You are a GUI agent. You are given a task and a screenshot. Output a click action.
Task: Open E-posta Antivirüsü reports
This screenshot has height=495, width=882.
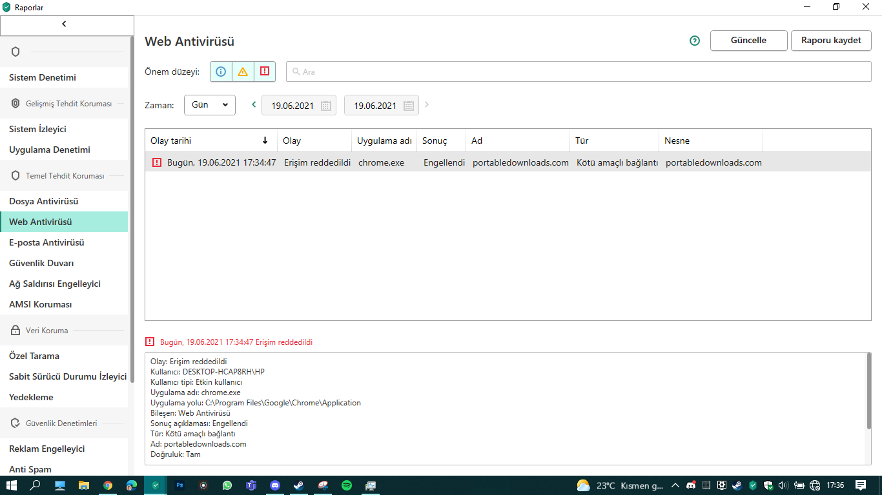click(x=64, y=242)
